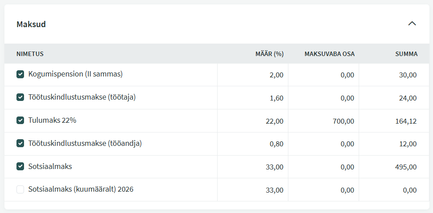Viewport: 433px width, 213px height.
Task: Click Tulumaks sum value 164,12
Action: 406,121
